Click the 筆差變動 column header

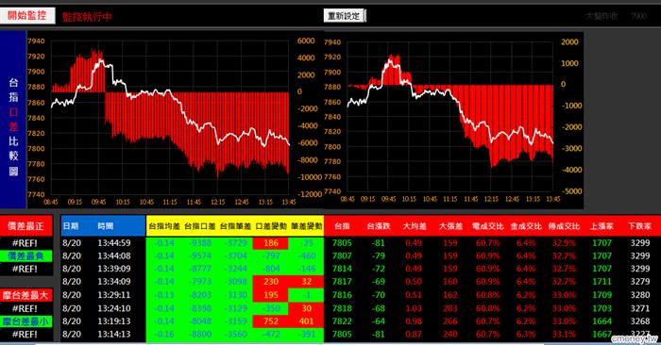click(x=307, y=226)
